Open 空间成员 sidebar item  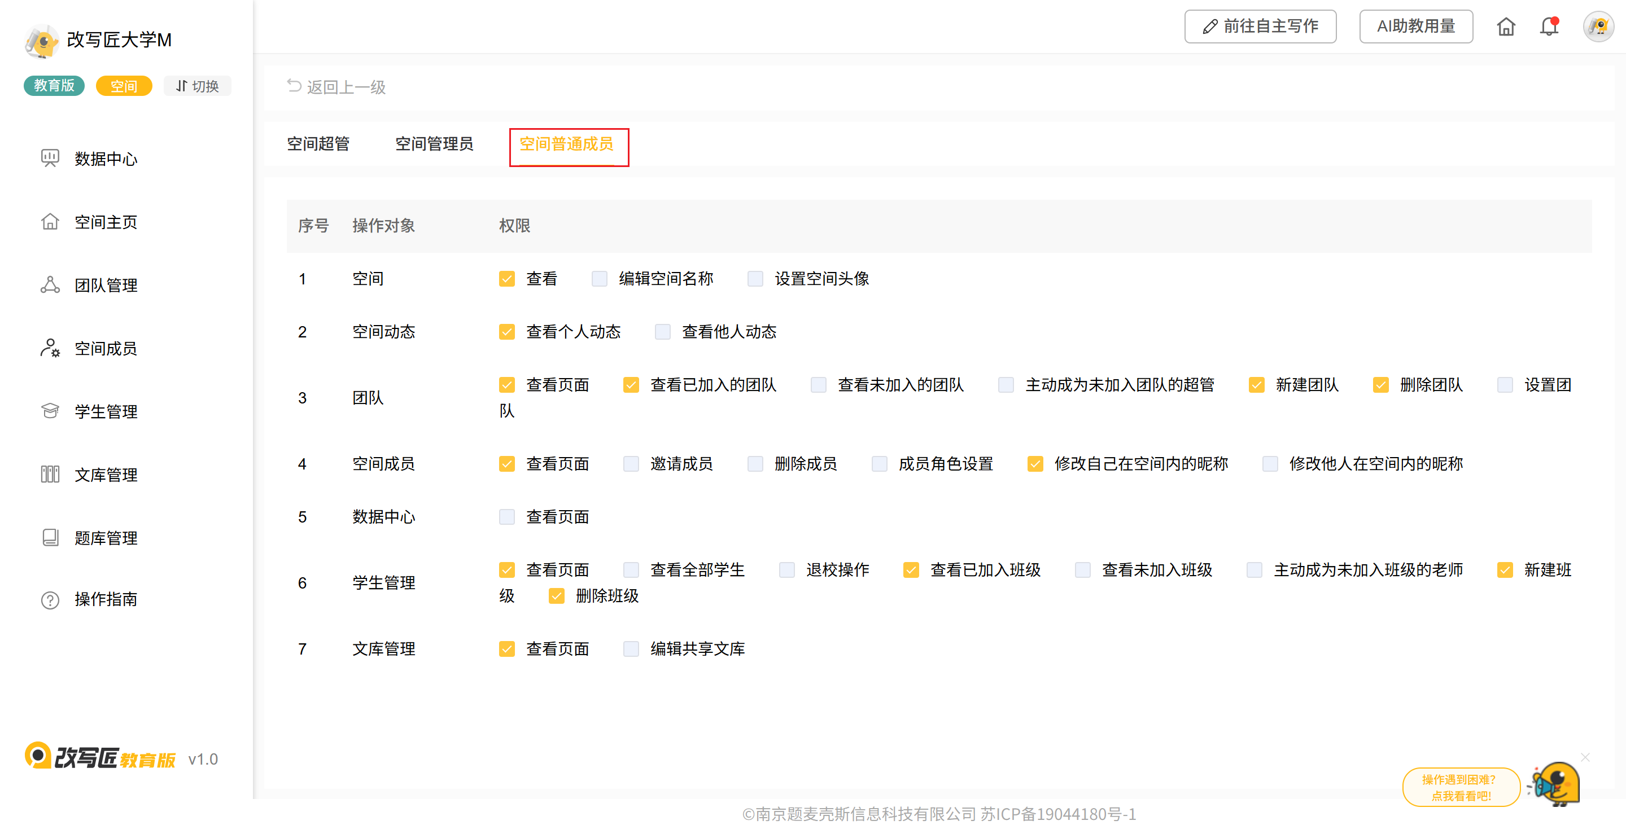(106, 348)
